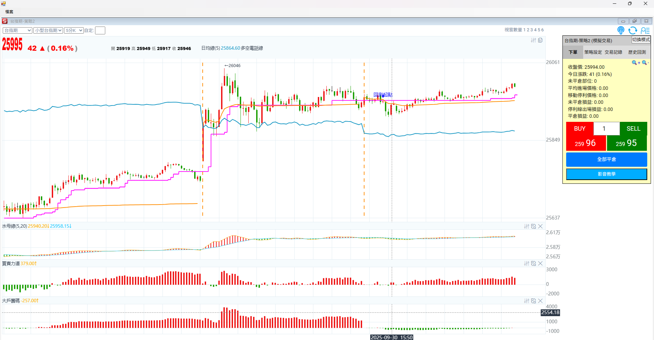The height and width of the screenshot is (340, 654).
Task: Set window count to 4
Action: click(x=535, y=30)
